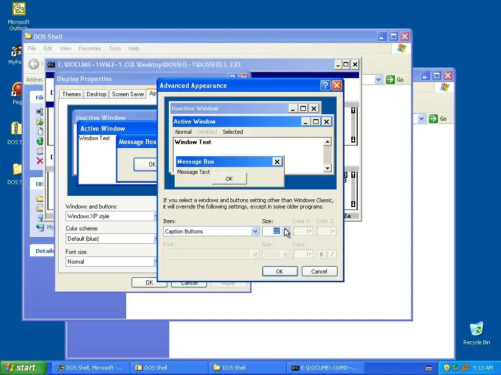
Task: Click the clock showing 5:13 AM
Action: pos(483,368)
